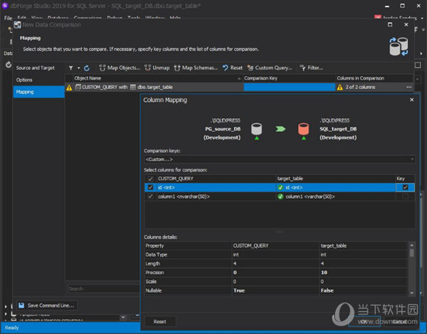Click the Search field in mapping page
The height and width of the screenshot is (334, 427).
(103, 288)
